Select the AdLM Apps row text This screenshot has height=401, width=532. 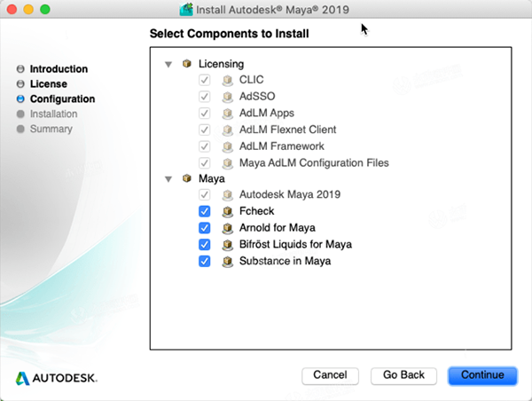coord(267,113)
